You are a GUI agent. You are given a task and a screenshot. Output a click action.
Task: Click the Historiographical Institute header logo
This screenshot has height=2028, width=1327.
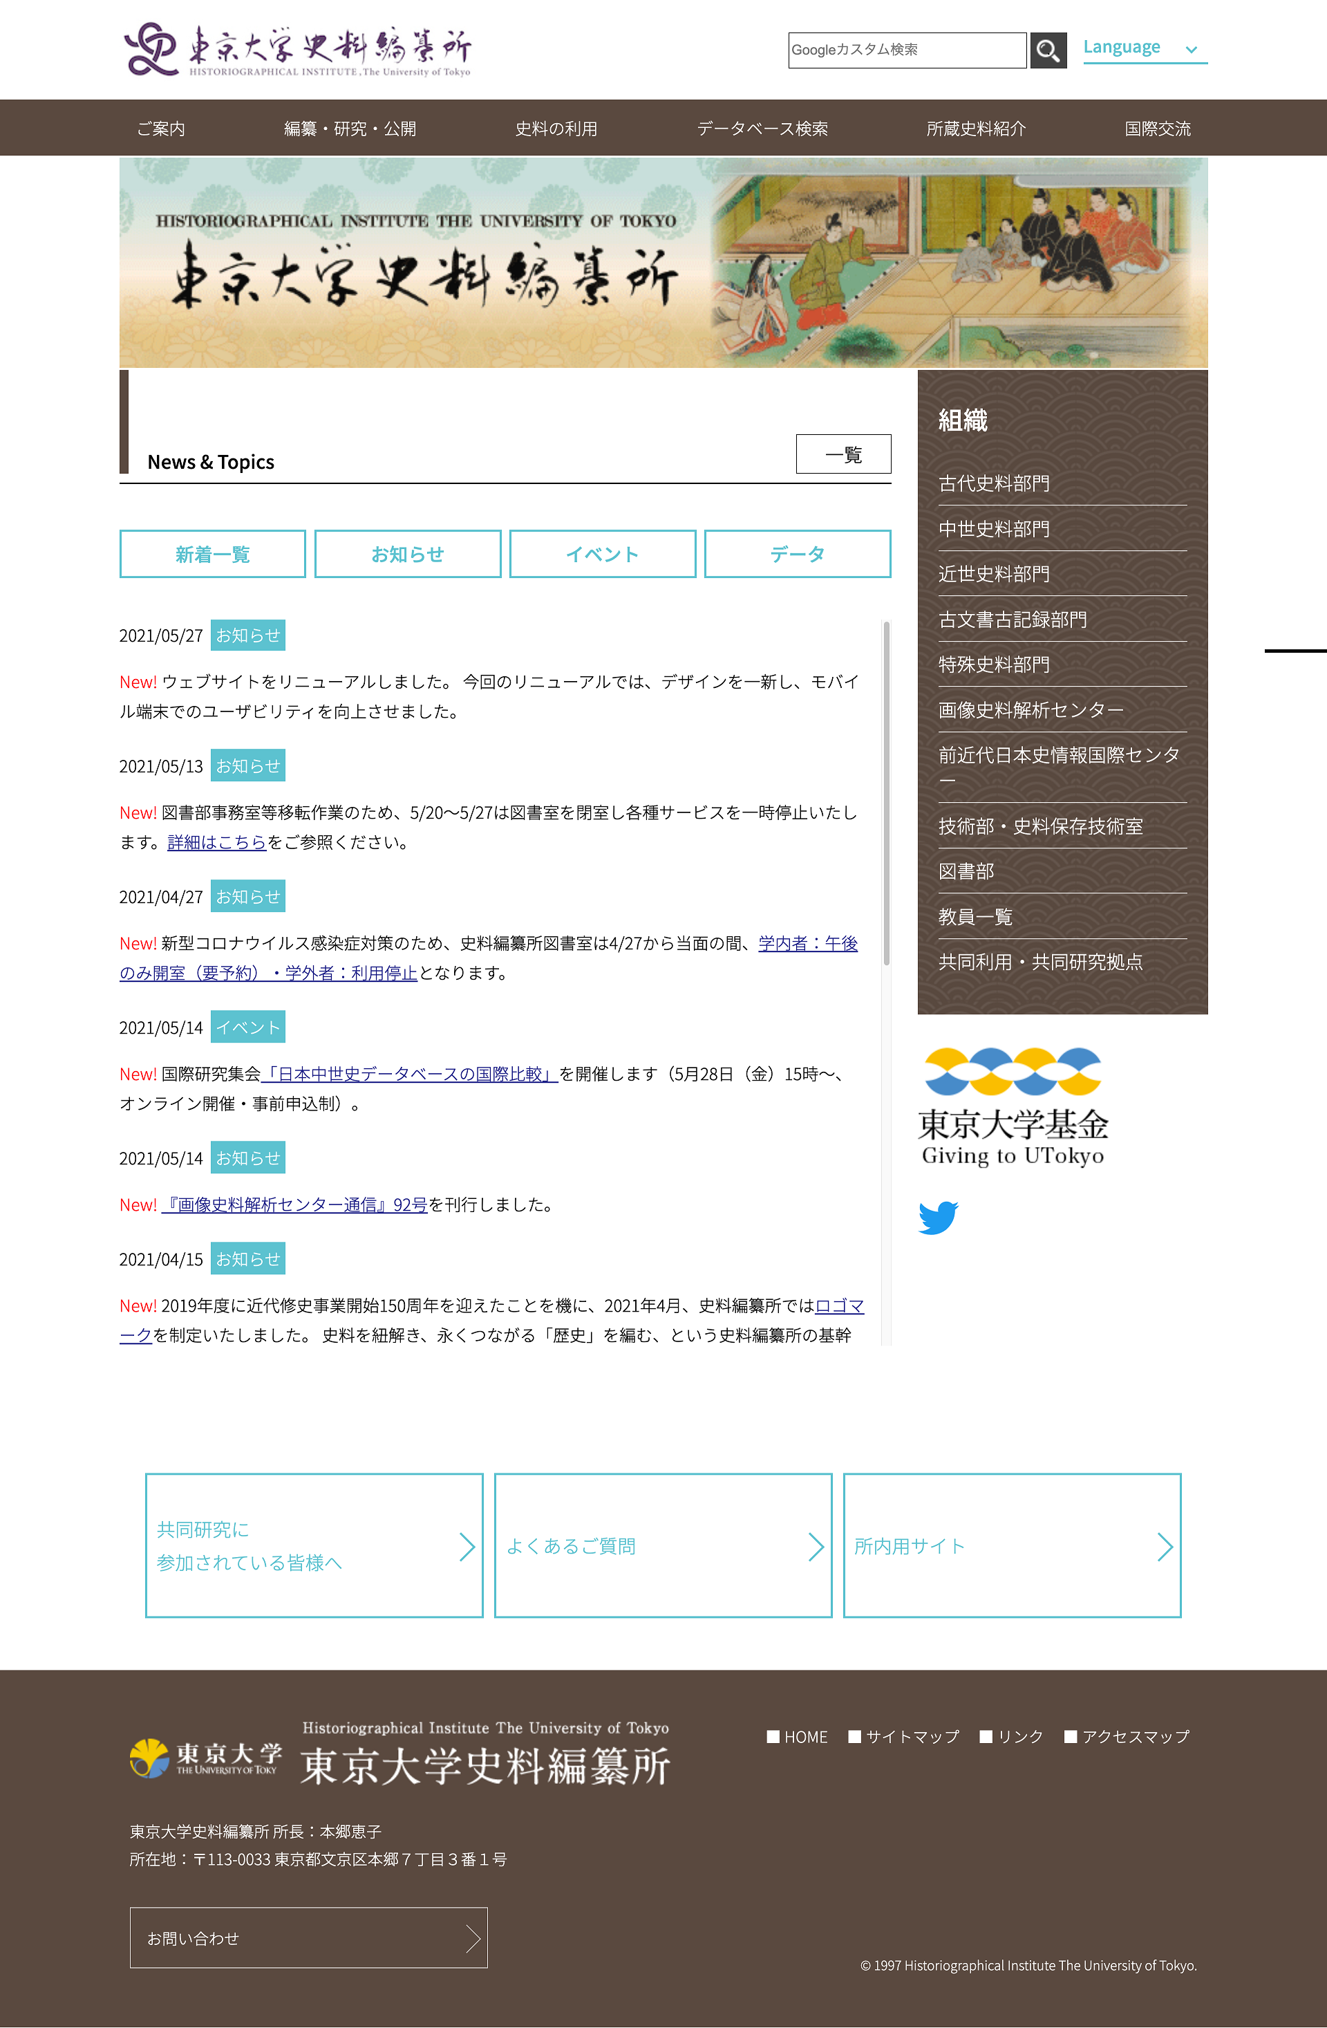(x=297, y=49)
